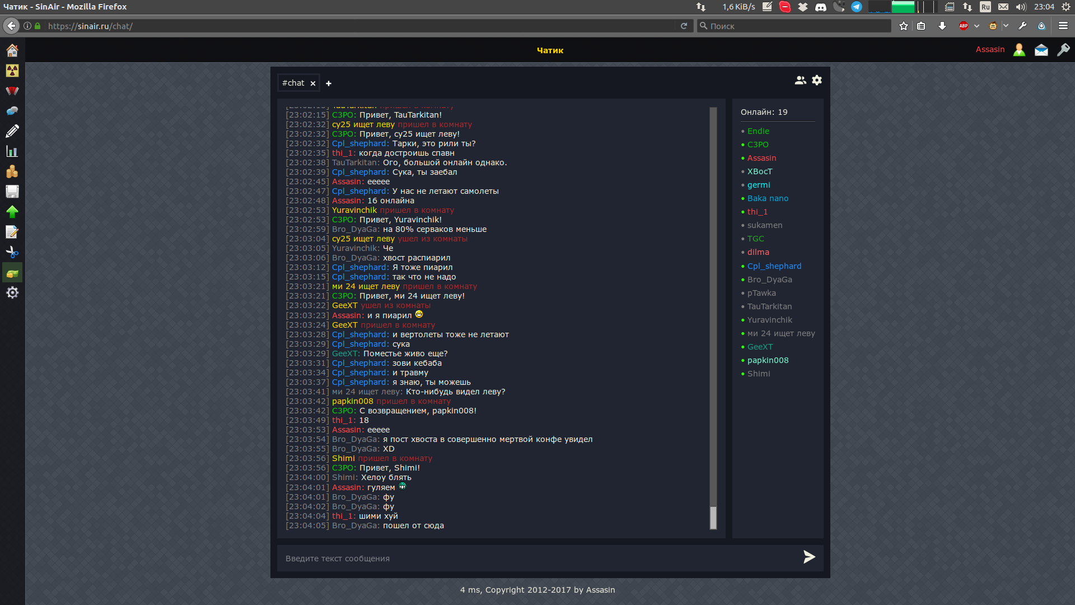Open the Firefox hamburger menu

point(1063,26)
